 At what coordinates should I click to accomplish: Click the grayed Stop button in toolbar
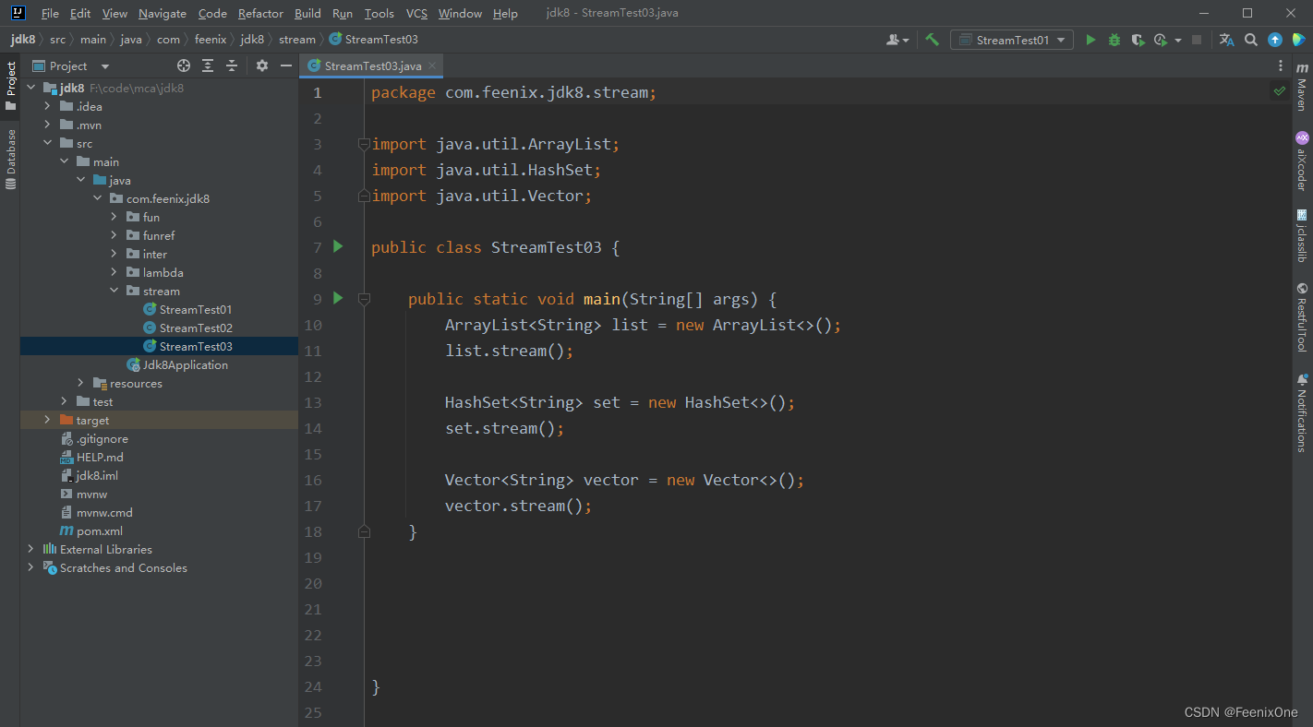[x=1197, y=40]
